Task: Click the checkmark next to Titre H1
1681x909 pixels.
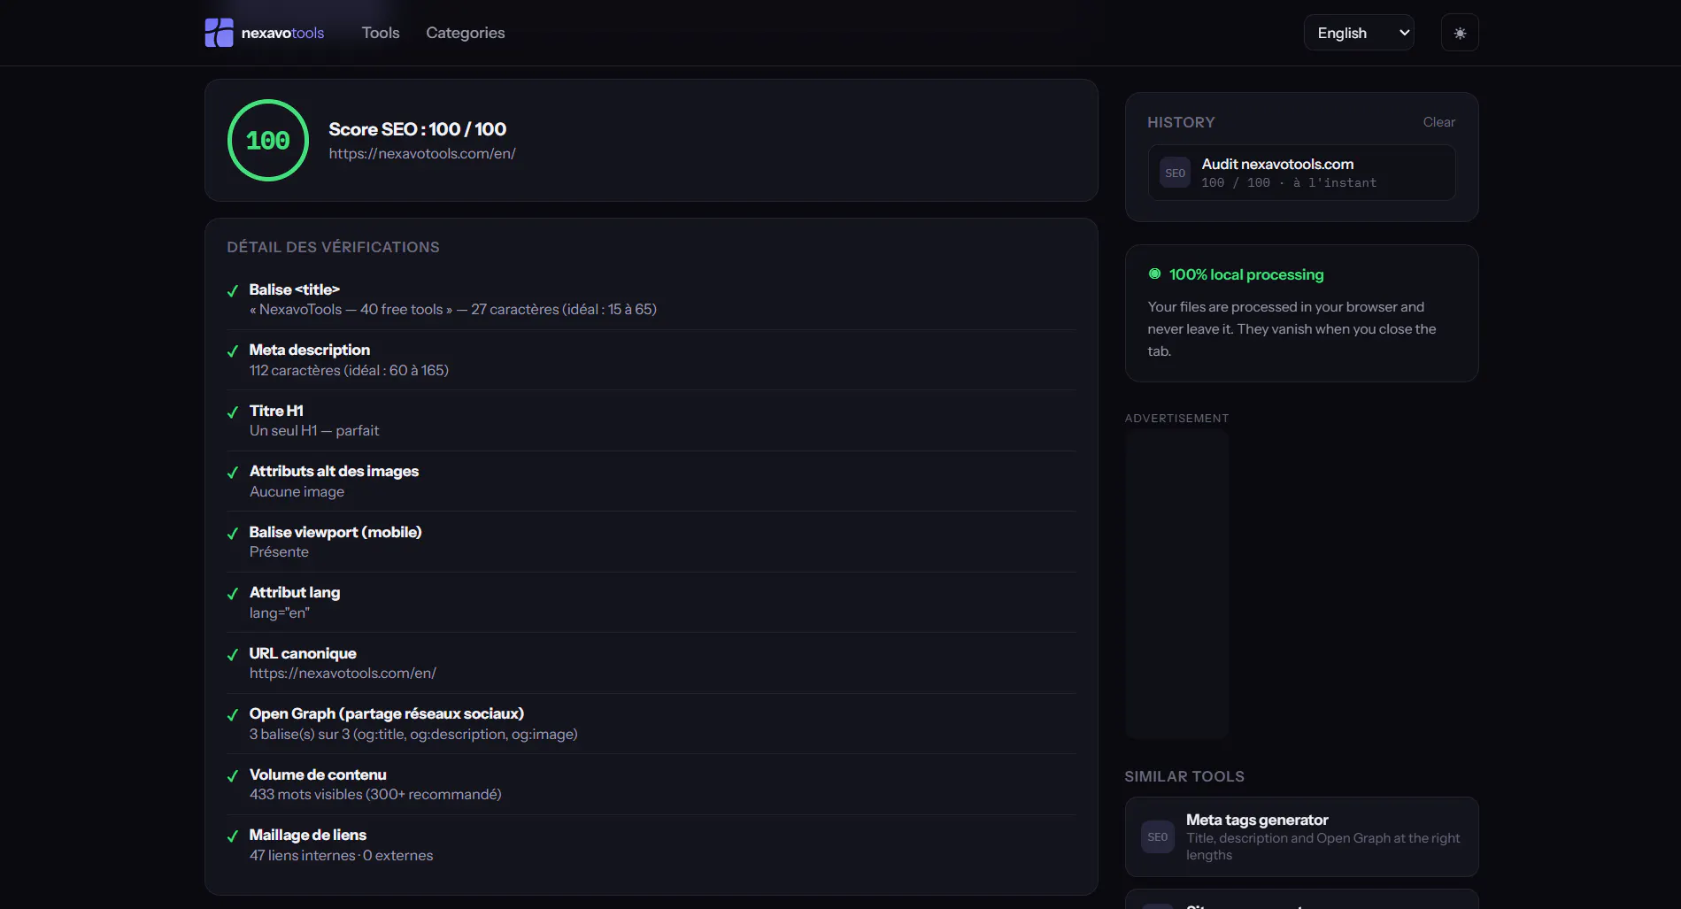Action: tap(233, 412)
